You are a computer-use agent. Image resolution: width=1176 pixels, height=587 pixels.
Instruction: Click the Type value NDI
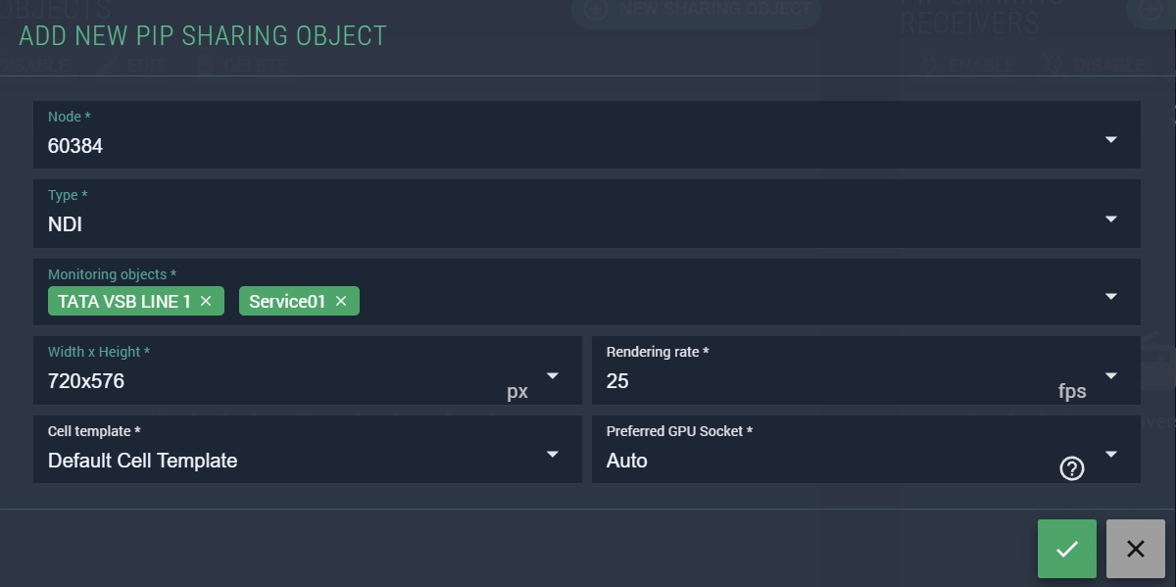click(66, 224)
